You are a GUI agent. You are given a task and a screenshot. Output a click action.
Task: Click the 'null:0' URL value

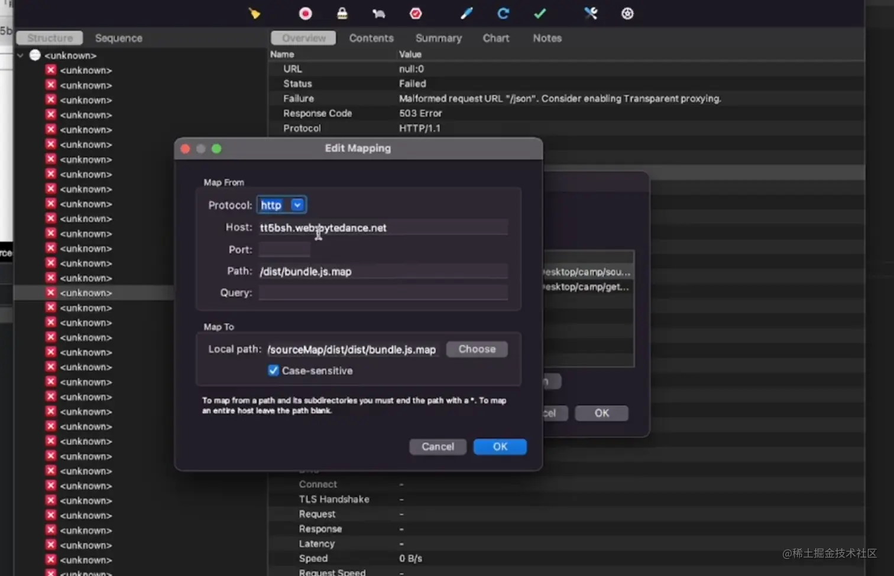pyautogui.click(x=412, y=69)
